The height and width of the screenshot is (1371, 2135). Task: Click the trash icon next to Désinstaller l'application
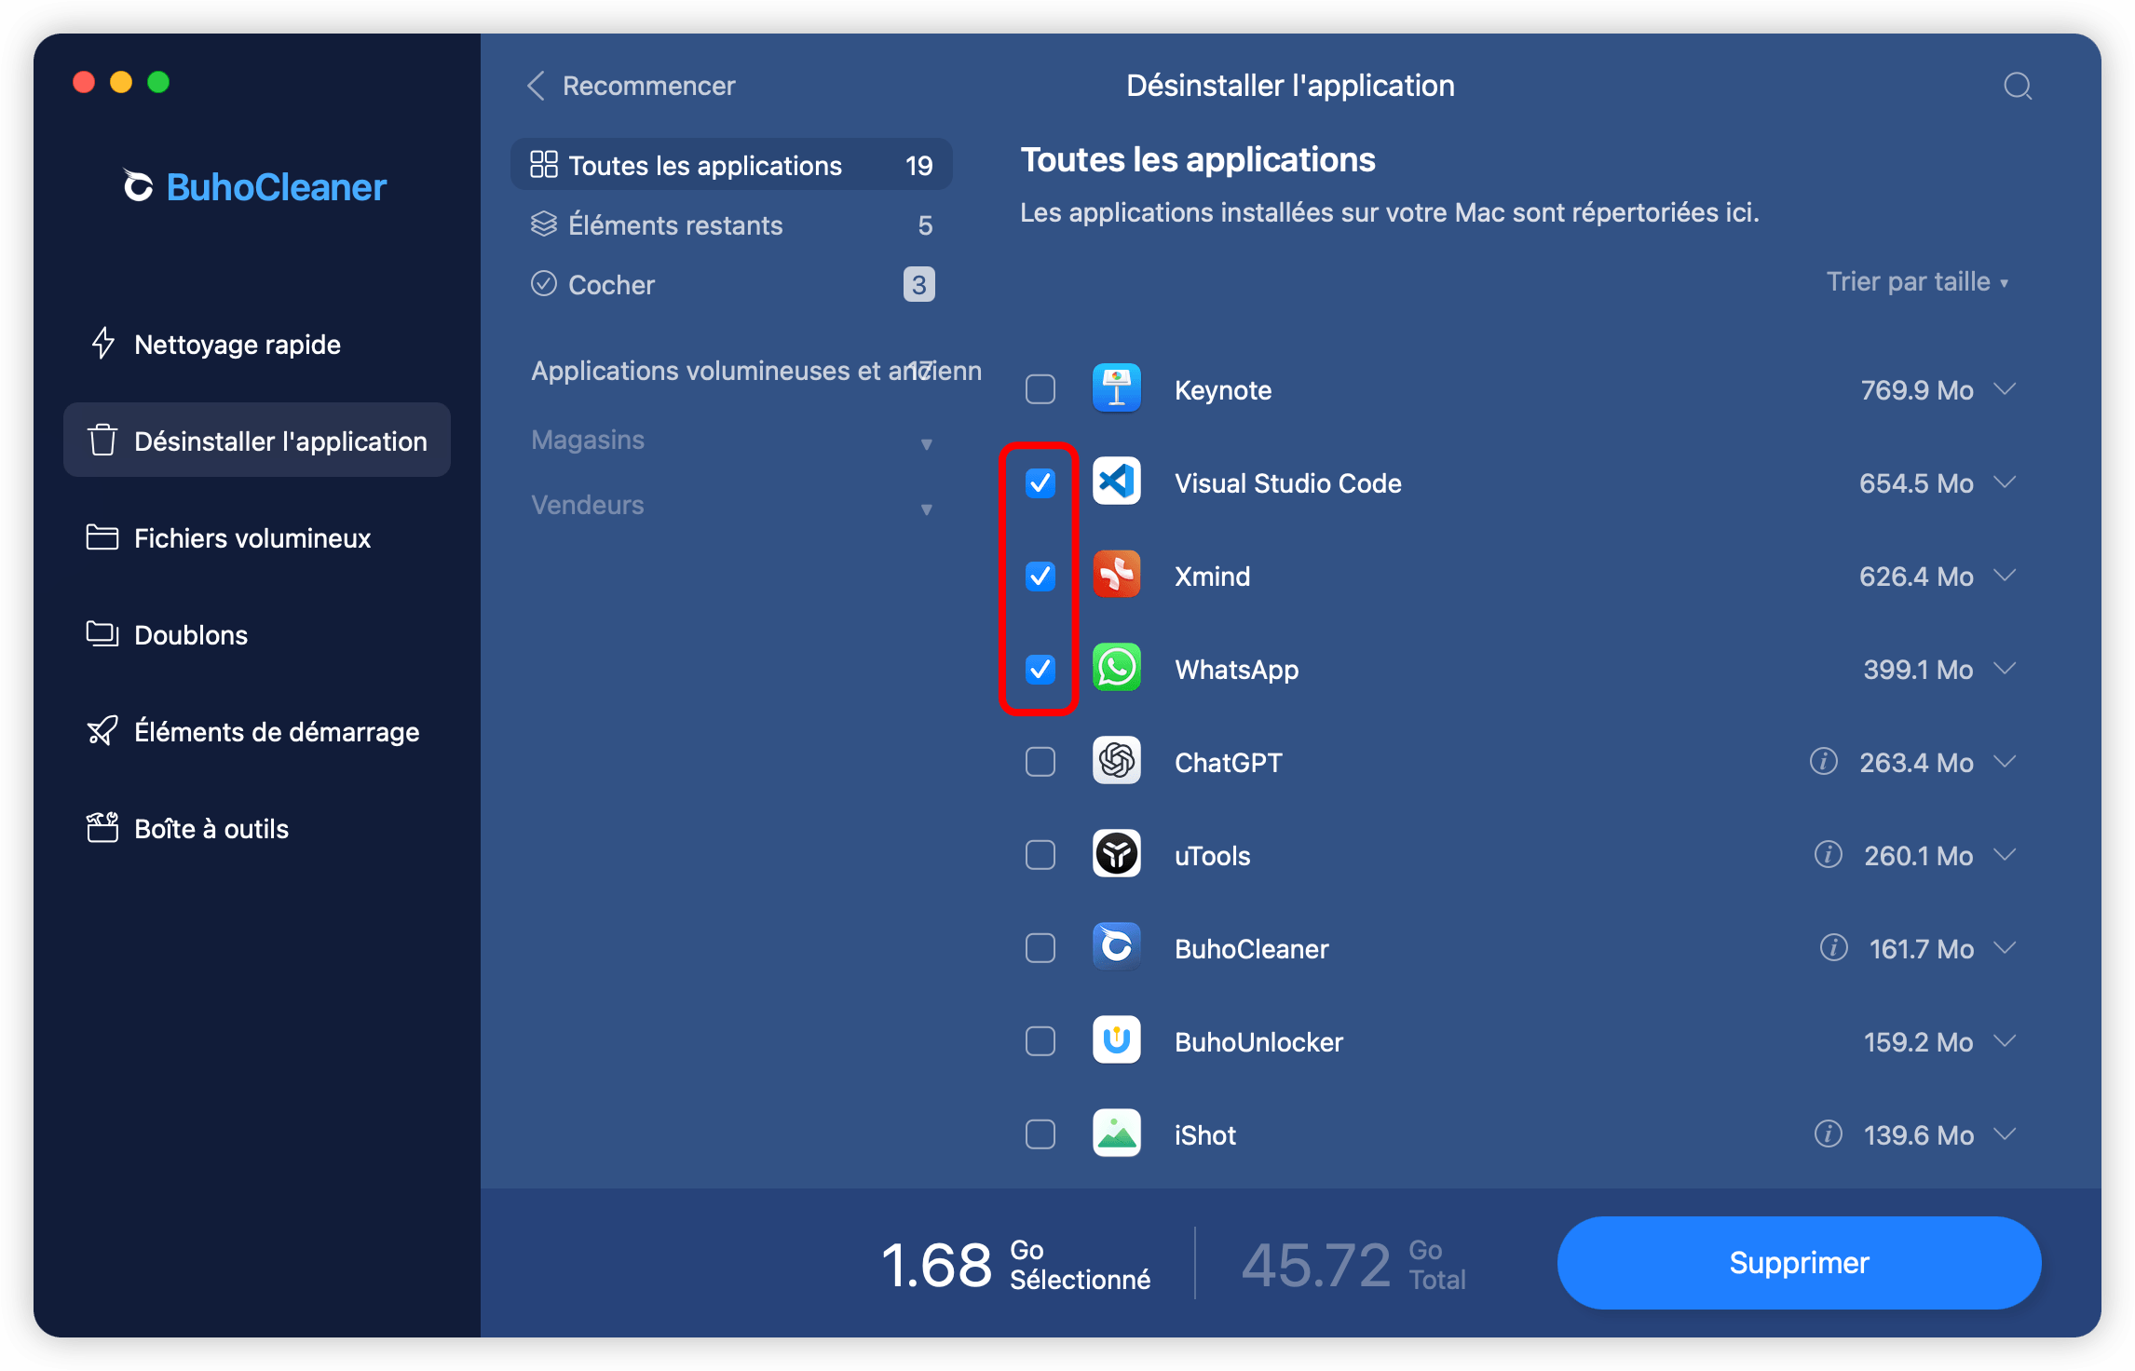pos(102,440)
